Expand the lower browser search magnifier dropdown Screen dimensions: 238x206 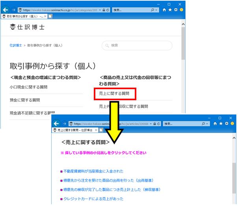pyautogui.click(x=205, y=124)
